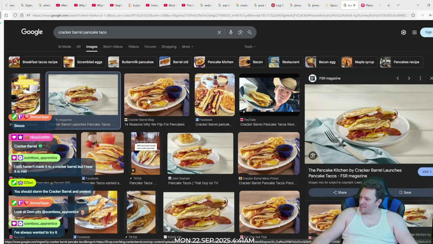The image size is (433, 244).
Task: Switch to the AI Mode tab
Action: [64, 47]
